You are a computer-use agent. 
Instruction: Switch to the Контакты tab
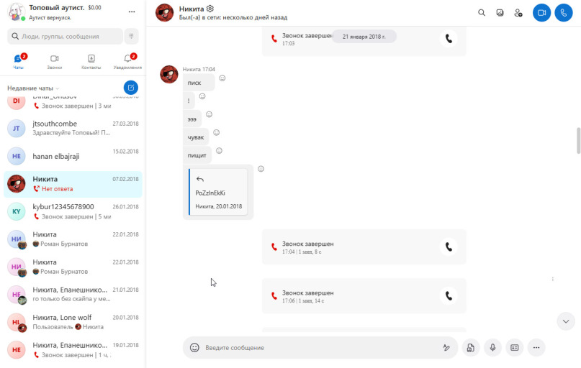click(x=91, y=61)
